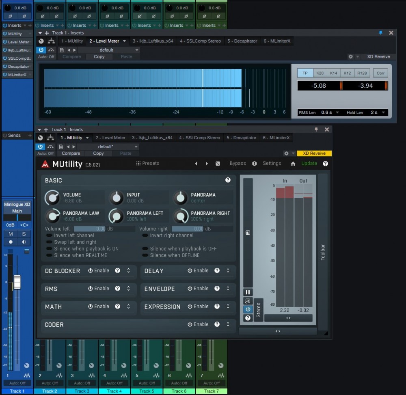Click sidechain icon in Level Meter toolbar

(51, 50)
